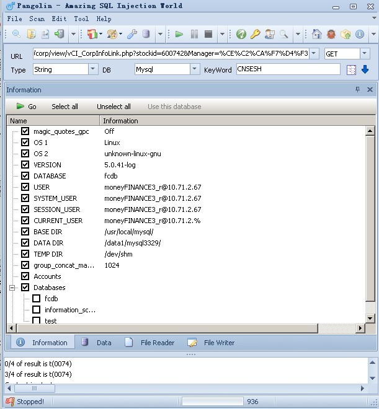Click the blue down arrow beside KeyWord
379x409 pixels.
coord(365,69)
